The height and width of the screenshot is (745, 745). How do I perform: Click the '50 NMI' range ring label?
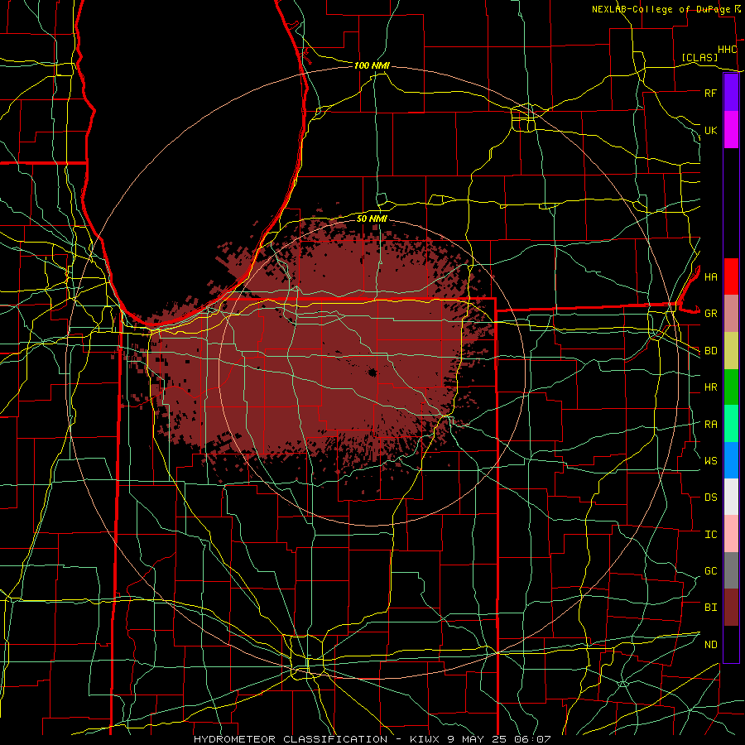tap(372, 219)
